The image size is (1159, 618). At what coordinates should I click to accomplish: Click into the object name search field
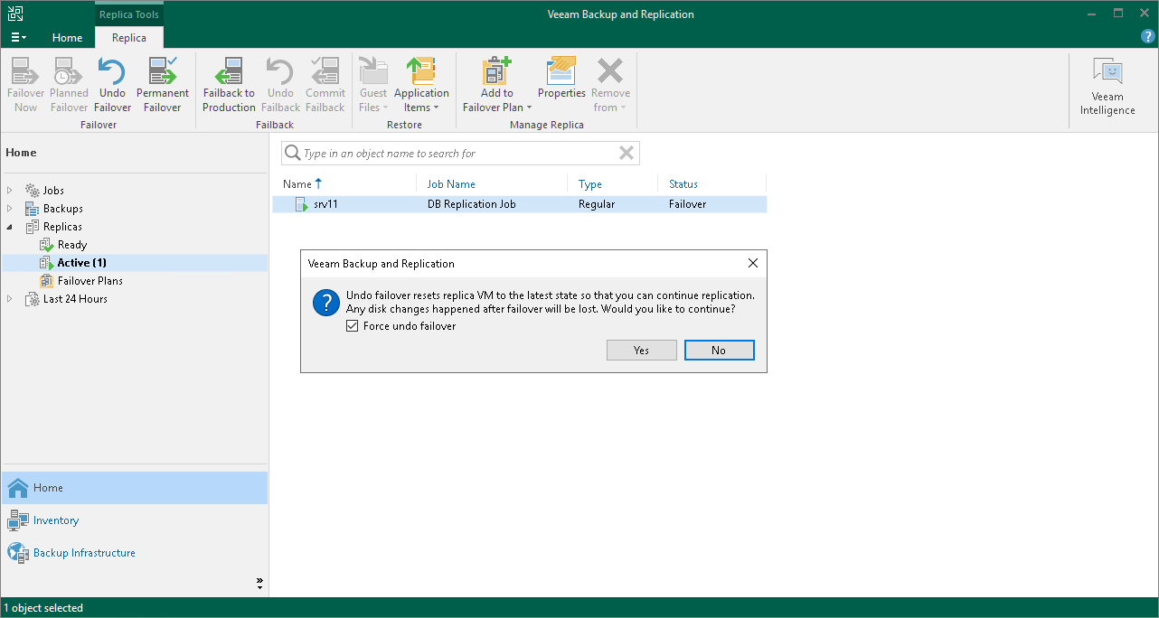pos(459,154)
